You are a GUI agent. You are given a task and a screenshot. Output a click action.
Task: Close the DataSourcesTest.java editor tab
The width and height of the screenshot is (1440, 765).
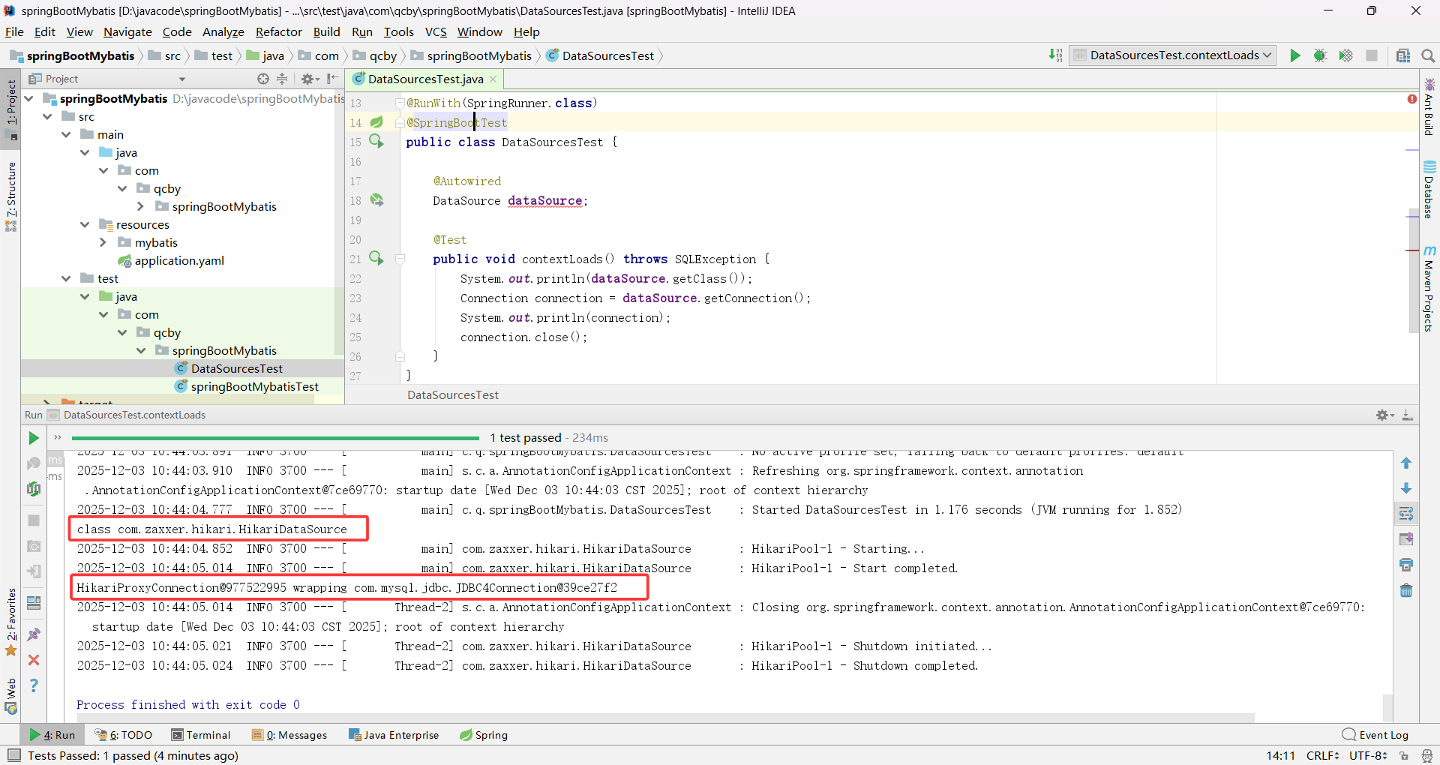coord(493,79)
